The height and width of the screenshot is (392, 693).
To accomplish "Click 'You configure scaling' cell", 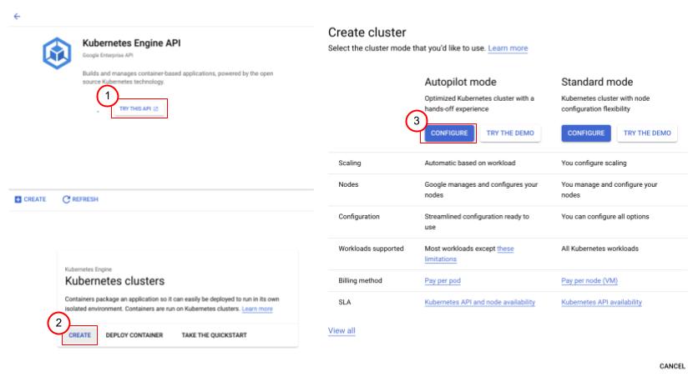I will coord(594,163).
